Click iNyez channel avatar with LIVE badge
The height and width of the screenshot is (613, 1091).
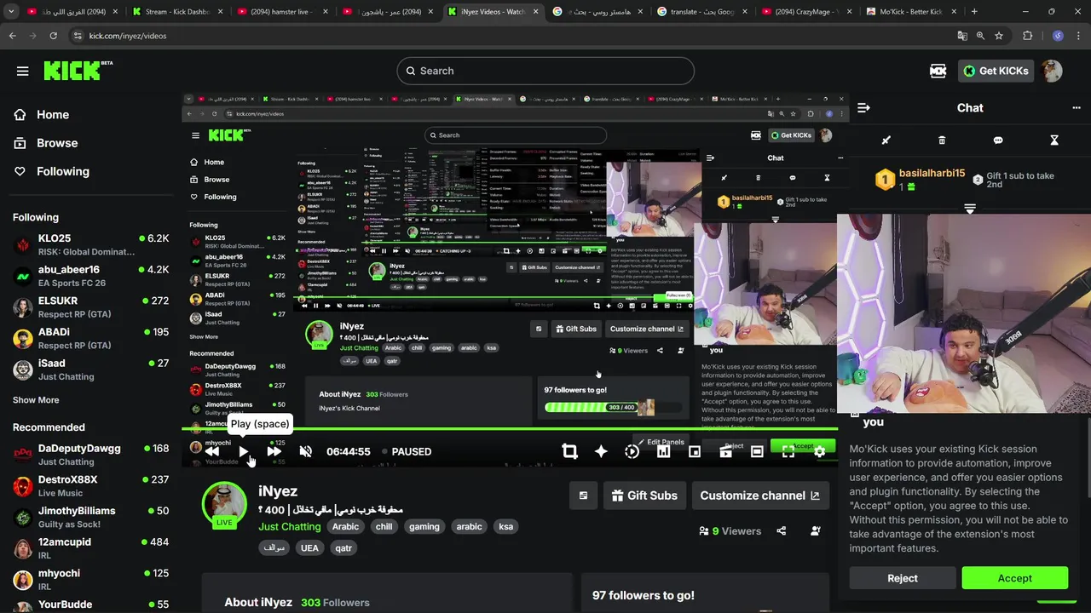tap(224, 504)
